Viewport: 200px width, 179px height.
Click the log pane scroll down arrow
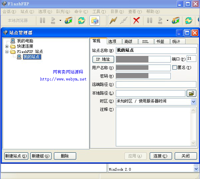196,169
